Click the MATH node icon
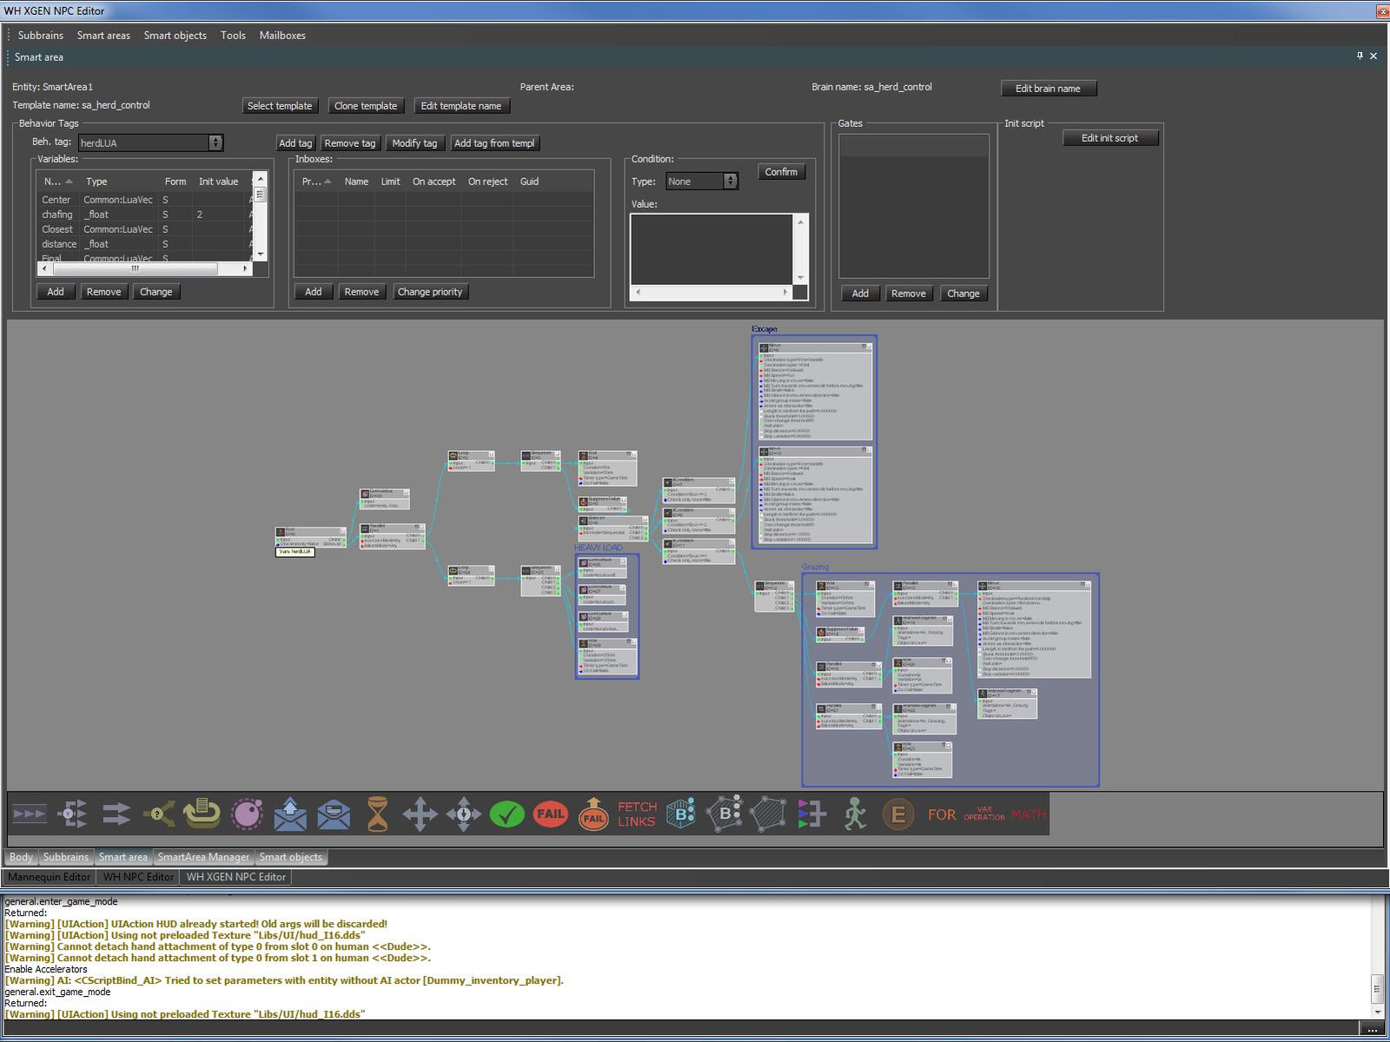Viewport: 1390px width, 1042px height. 1028,814
